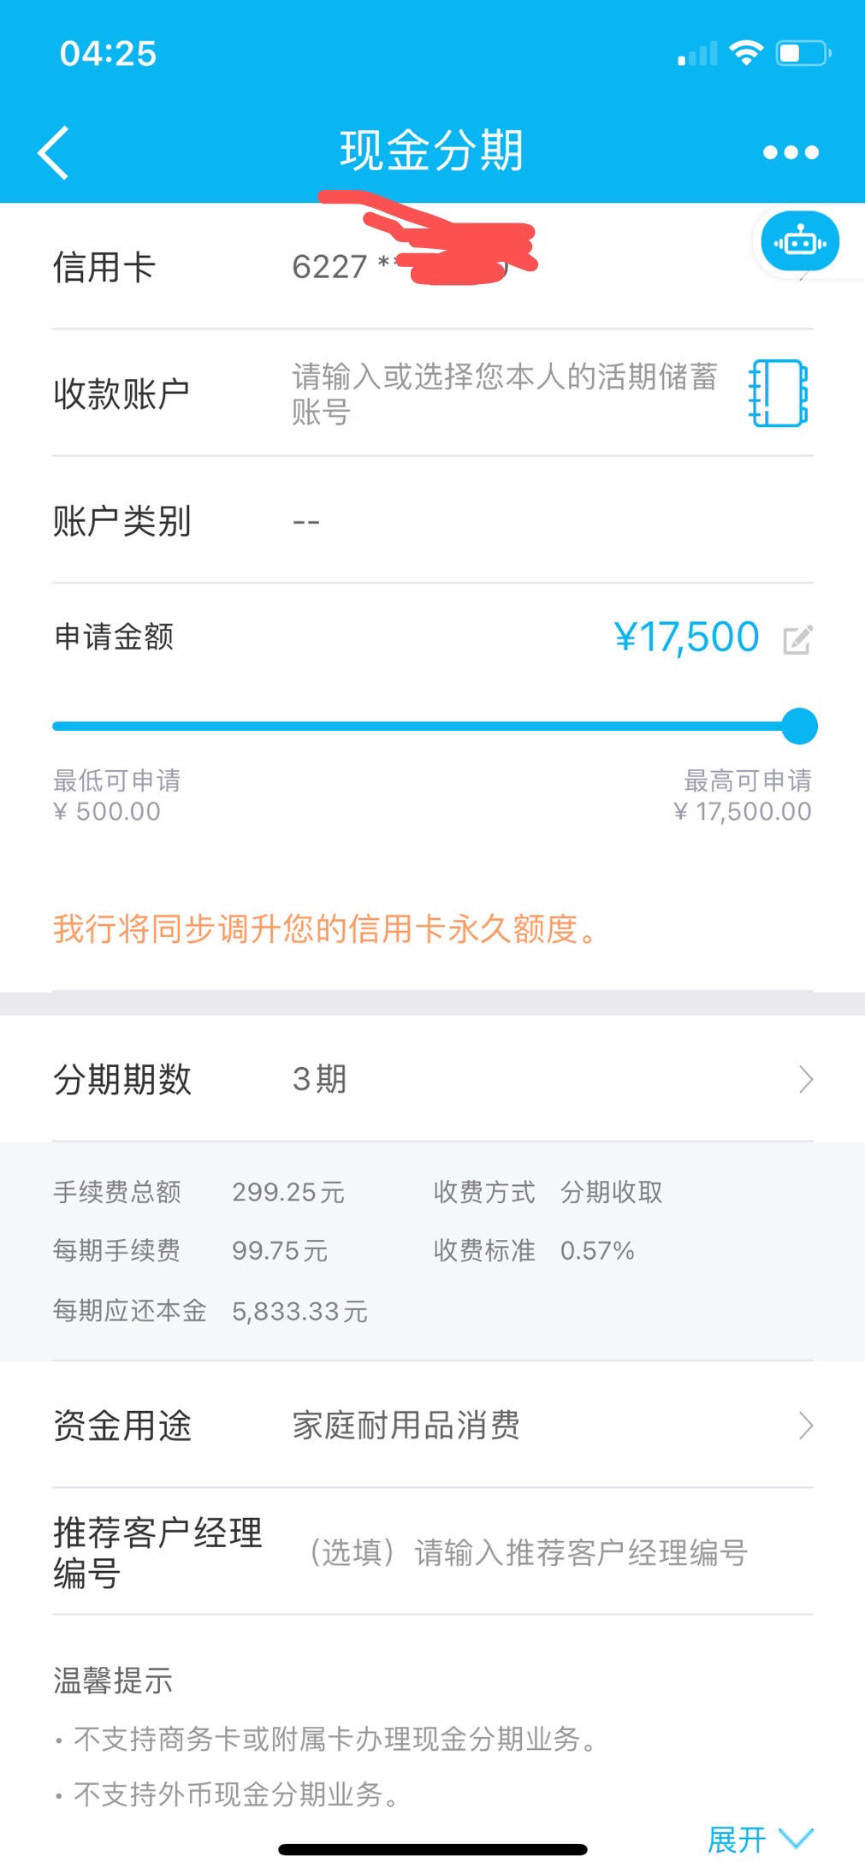Tap the orange 永久额度 increase notice

click(x=325, y=928)
